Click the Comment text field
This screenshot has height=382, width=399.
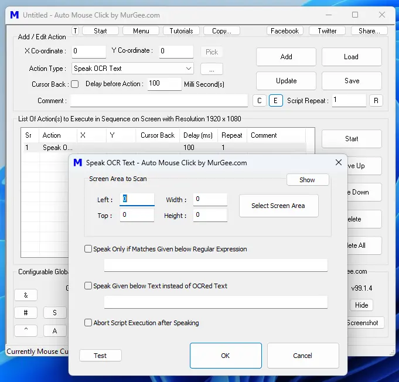pyautogui.click(x=159, y=101)
